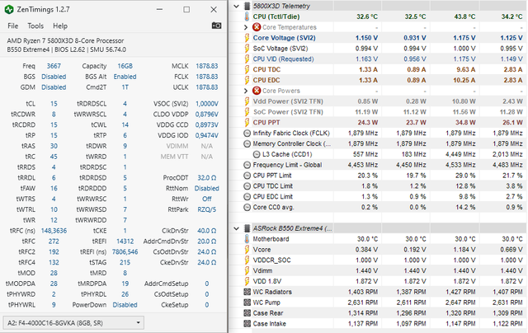528x333 pixels.
Task: Click the lightning icon beside CPU TDC
Action: (x=247, y=69)
